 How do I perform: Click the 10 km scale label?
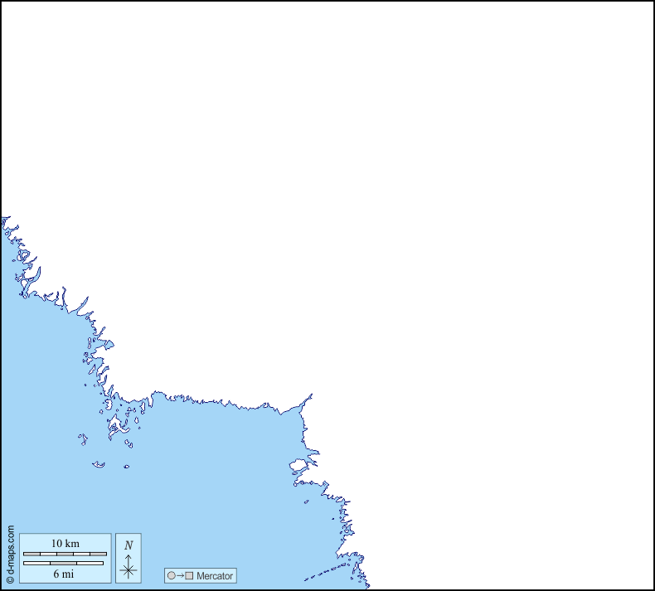[x=65, y=543]
